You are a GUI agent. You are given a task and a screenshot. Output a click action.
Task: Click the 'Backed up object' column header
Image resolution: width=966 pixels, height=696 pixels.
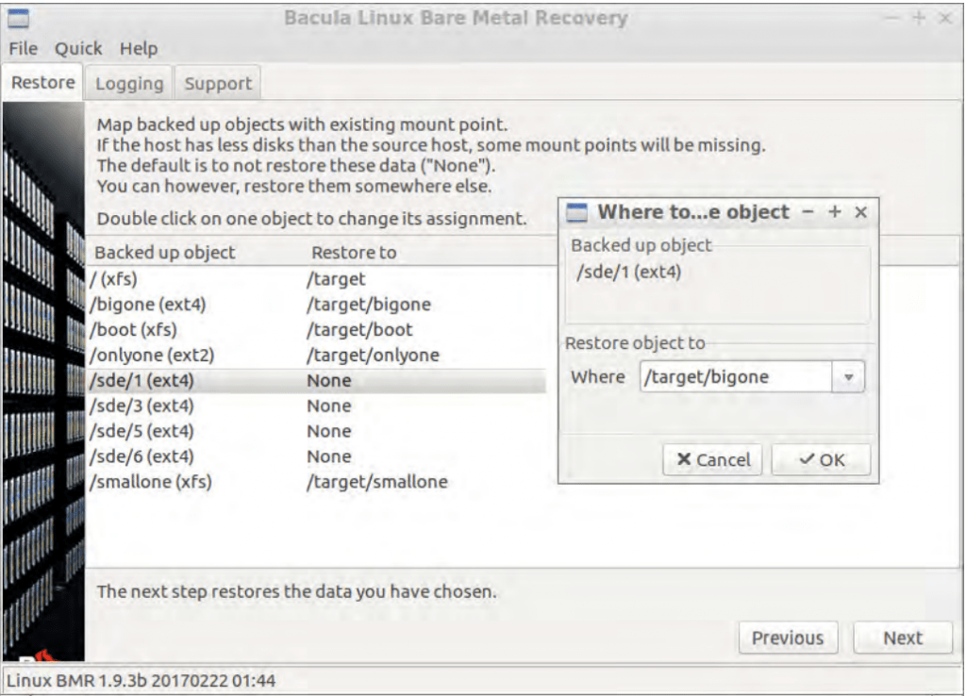click(165, 253)
